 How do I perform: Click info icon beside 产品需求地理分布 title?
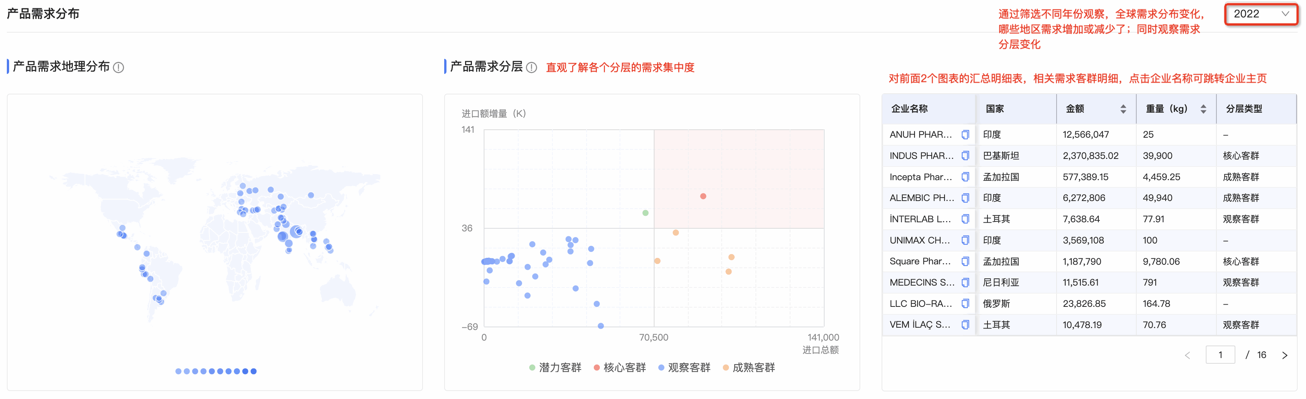coord(118,68)
